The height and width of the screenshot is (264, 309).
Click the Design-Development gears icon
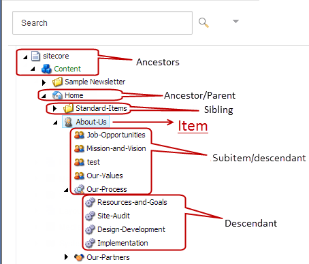coord(90,229)
